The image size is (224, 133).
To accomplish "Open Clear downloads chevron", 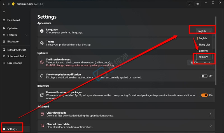I will [x=211, y=114].
